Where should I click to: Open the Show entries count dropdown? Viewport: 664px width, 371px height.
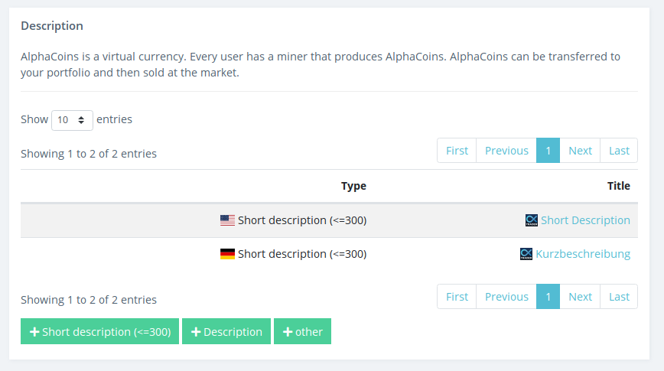click(72, 120)
